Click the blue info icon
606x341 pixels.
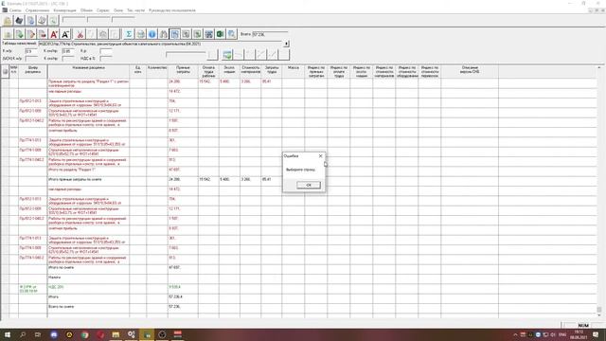point(152,34)
